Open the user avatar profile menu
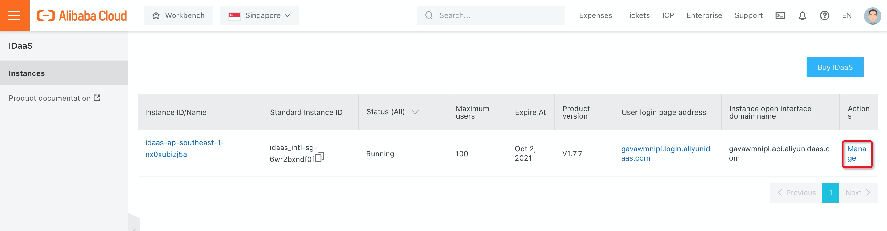 click(x=872, y=15)
